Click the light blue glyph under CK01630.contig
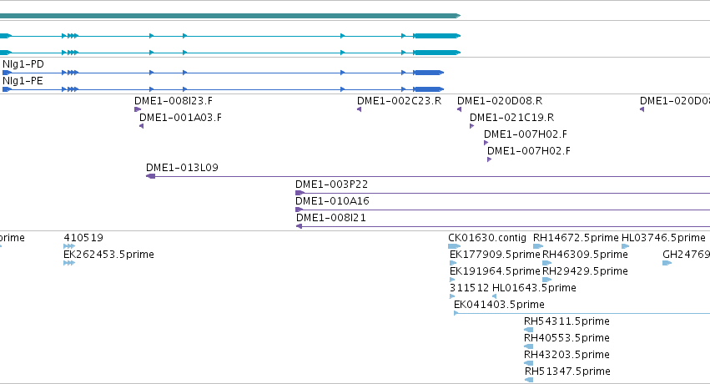Image resolution: width=710 pixels, height=384 pixels. 454,246
